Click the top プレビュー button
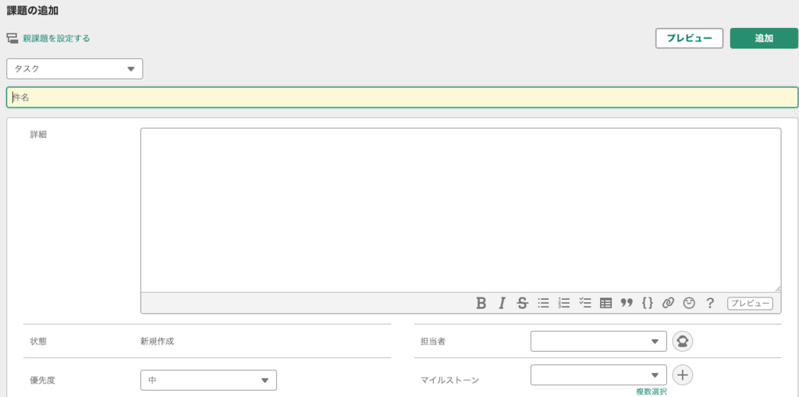This screenshot has width=799, height=397. click(690, 38)
